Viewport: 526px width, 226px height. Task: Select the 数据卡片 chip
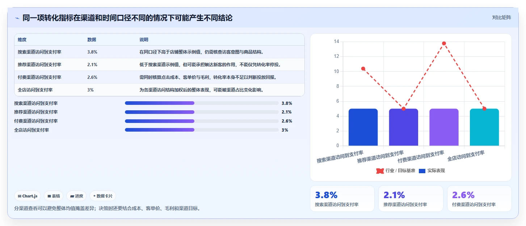point(103,196)
